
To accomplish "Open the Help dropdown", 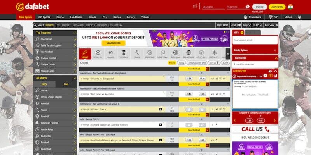I will 247,25.
